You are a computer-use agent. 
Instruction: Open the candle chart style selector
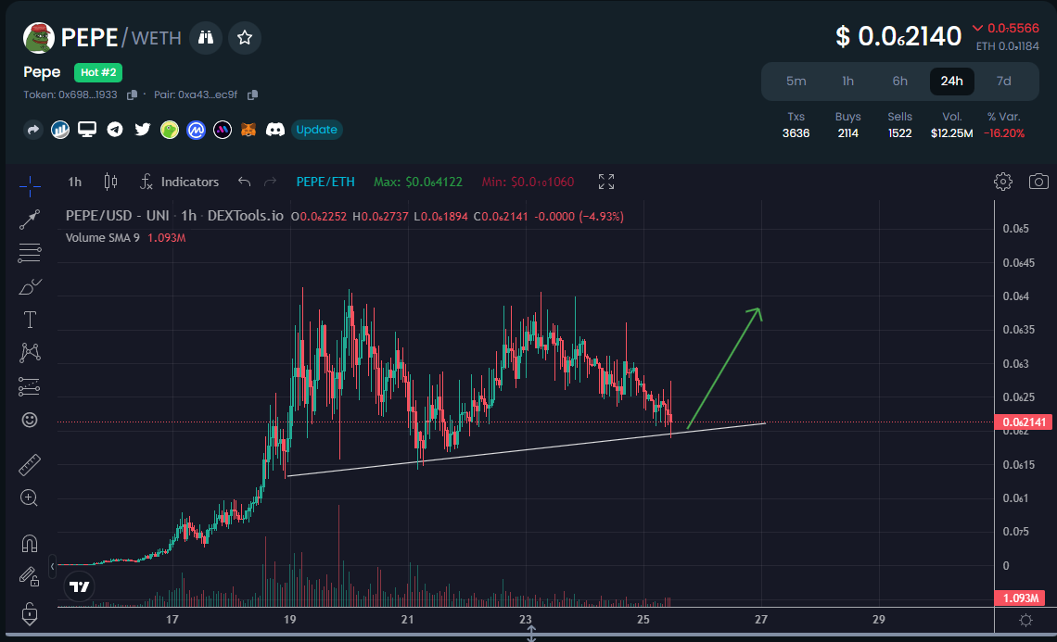click(110, 182)
